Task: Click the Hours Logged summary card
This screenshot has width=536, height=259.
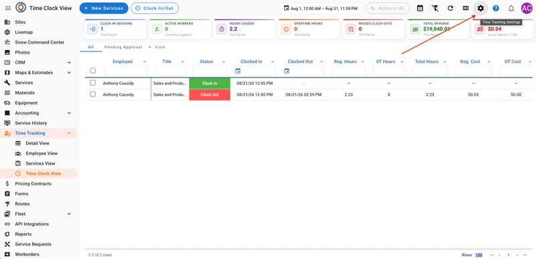Action: click(245, 29)
